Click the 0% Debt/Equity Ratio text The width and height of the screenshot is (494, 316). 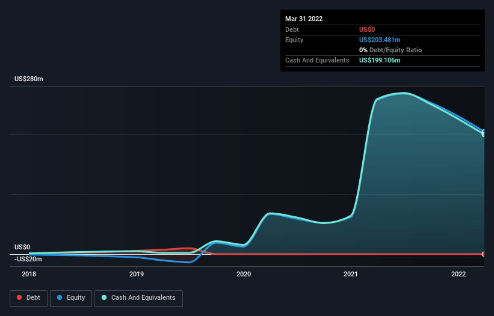click(391, 50)
